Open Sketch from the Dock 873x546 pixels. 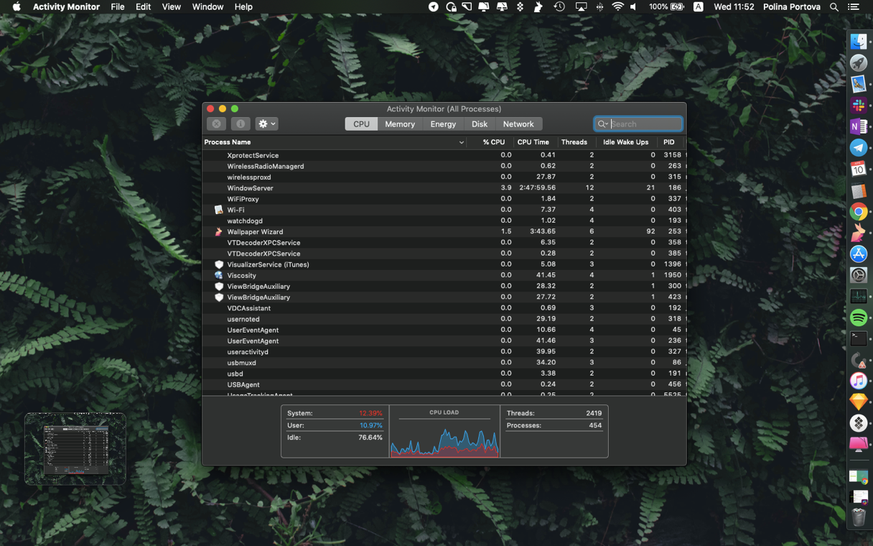pyautogui.click(x=859, y=402)
